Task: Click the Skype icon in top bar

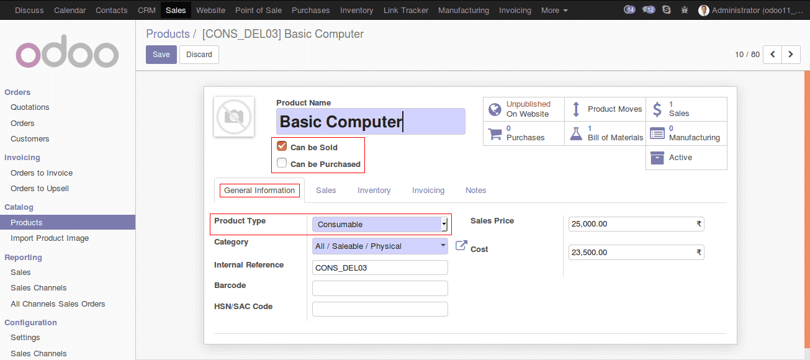Action: (x=667, y=10)
